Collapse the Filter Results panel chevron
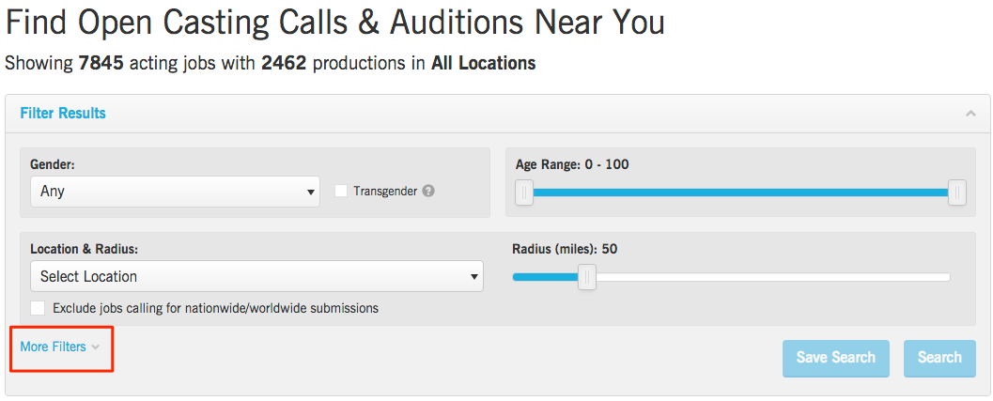The width and height of the screenshot is (993, 401). pyautogui.click(x=970, y=114)
